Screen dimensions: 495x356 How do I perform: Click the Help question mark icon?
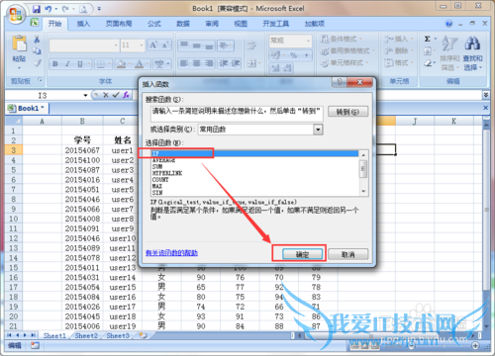pos(448,24)
